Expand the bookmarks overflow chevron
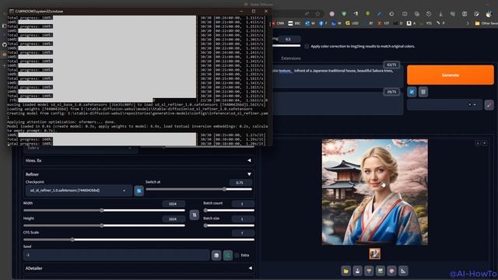The image size is (498, 280). pos(468,23)
